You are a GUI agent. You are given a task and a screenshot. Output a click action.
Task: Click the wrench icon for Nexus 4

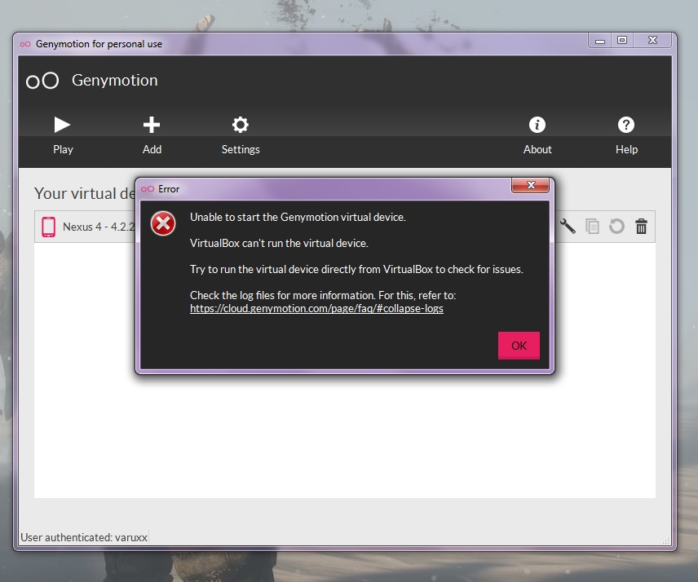(568, 227)
